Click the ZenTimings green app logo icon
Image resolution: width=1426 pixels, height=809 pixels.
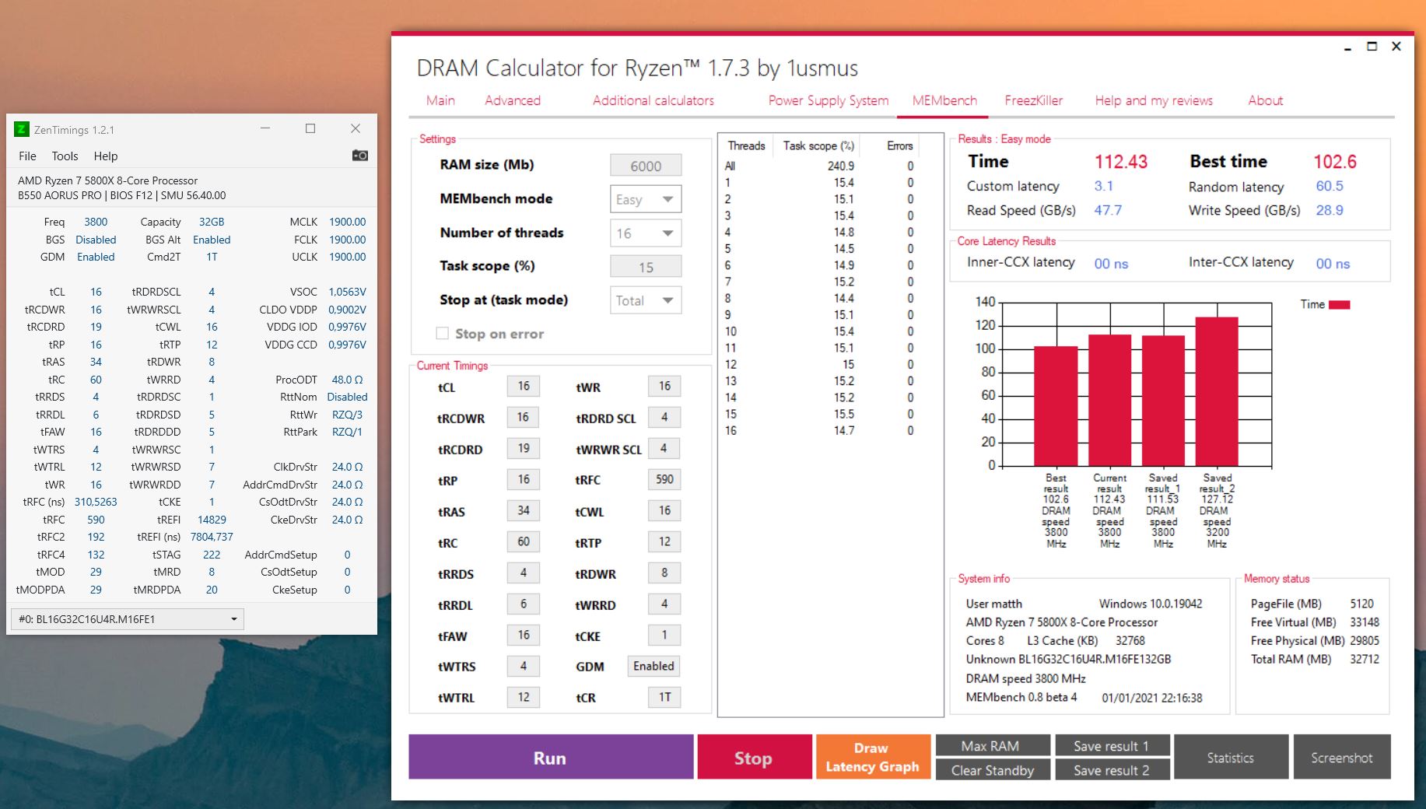tap(22, 129)
